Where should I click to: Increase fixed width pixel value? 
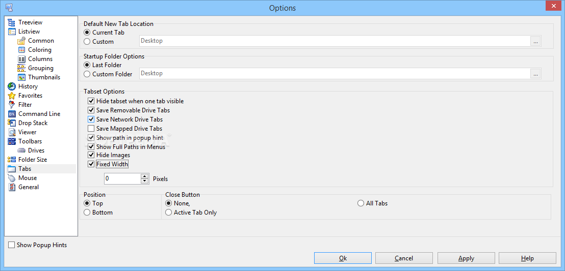(x=145, y=176)
